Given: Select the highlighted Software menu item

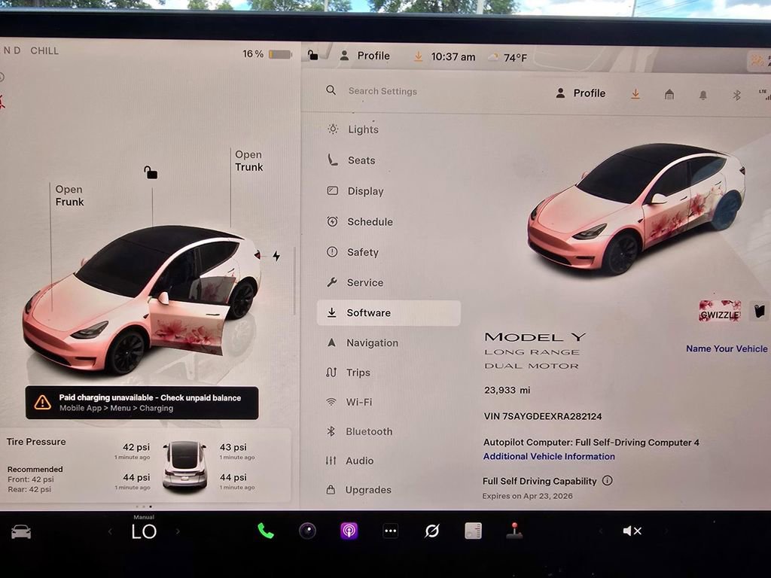Looking at the screenshot, I should [389, 313].
